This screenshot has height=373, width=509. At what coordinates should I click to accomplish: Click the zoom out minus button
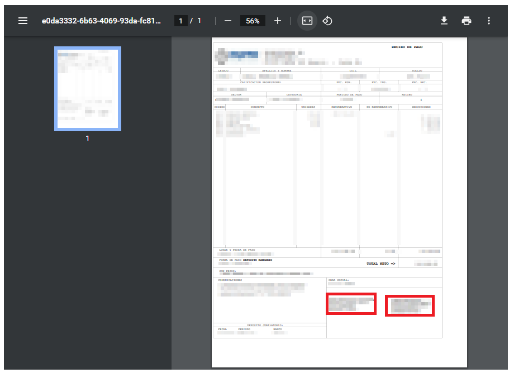(x=228, y=21)
